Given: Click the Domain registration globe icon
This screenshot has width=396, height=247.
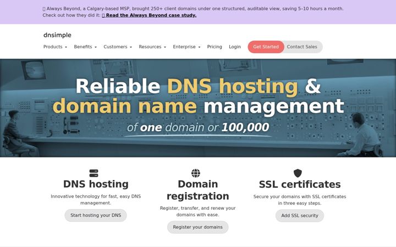Looking at the screenshot, I should 196,173.
